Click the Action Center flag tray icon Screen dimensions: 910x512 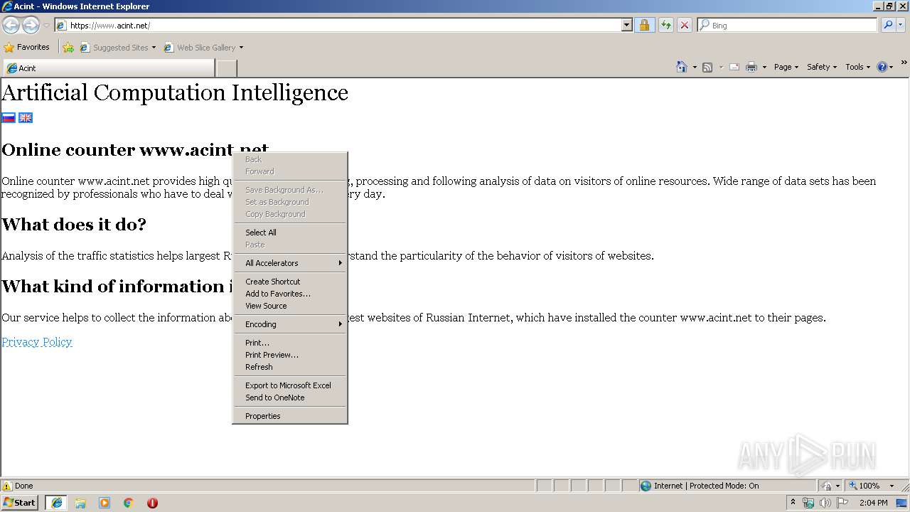tap(842, 503)
